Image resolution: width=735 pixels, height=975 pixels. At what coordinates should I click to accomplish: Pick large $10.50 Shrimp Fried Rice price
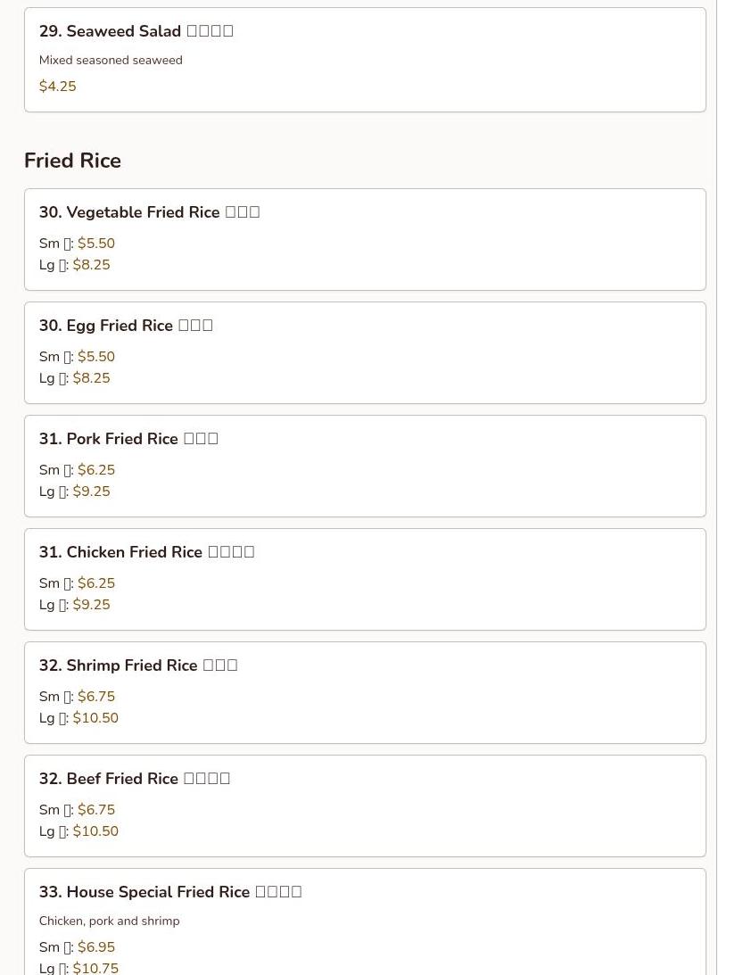click(x=95, y=718)
